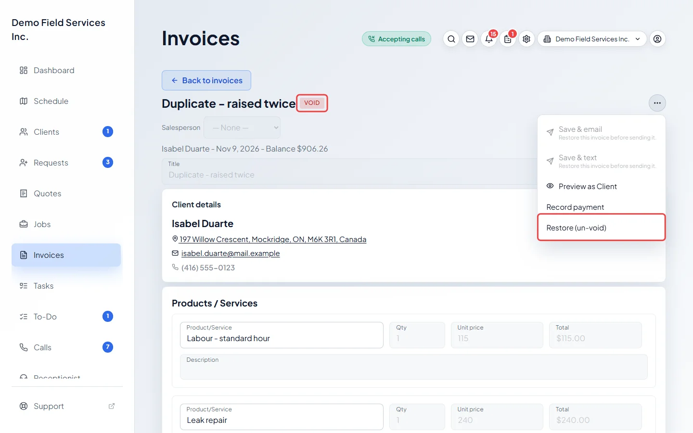This screenshot has height=433, width=693.
Task: Open the mail envelope icon in header
Action: (470, 39)
